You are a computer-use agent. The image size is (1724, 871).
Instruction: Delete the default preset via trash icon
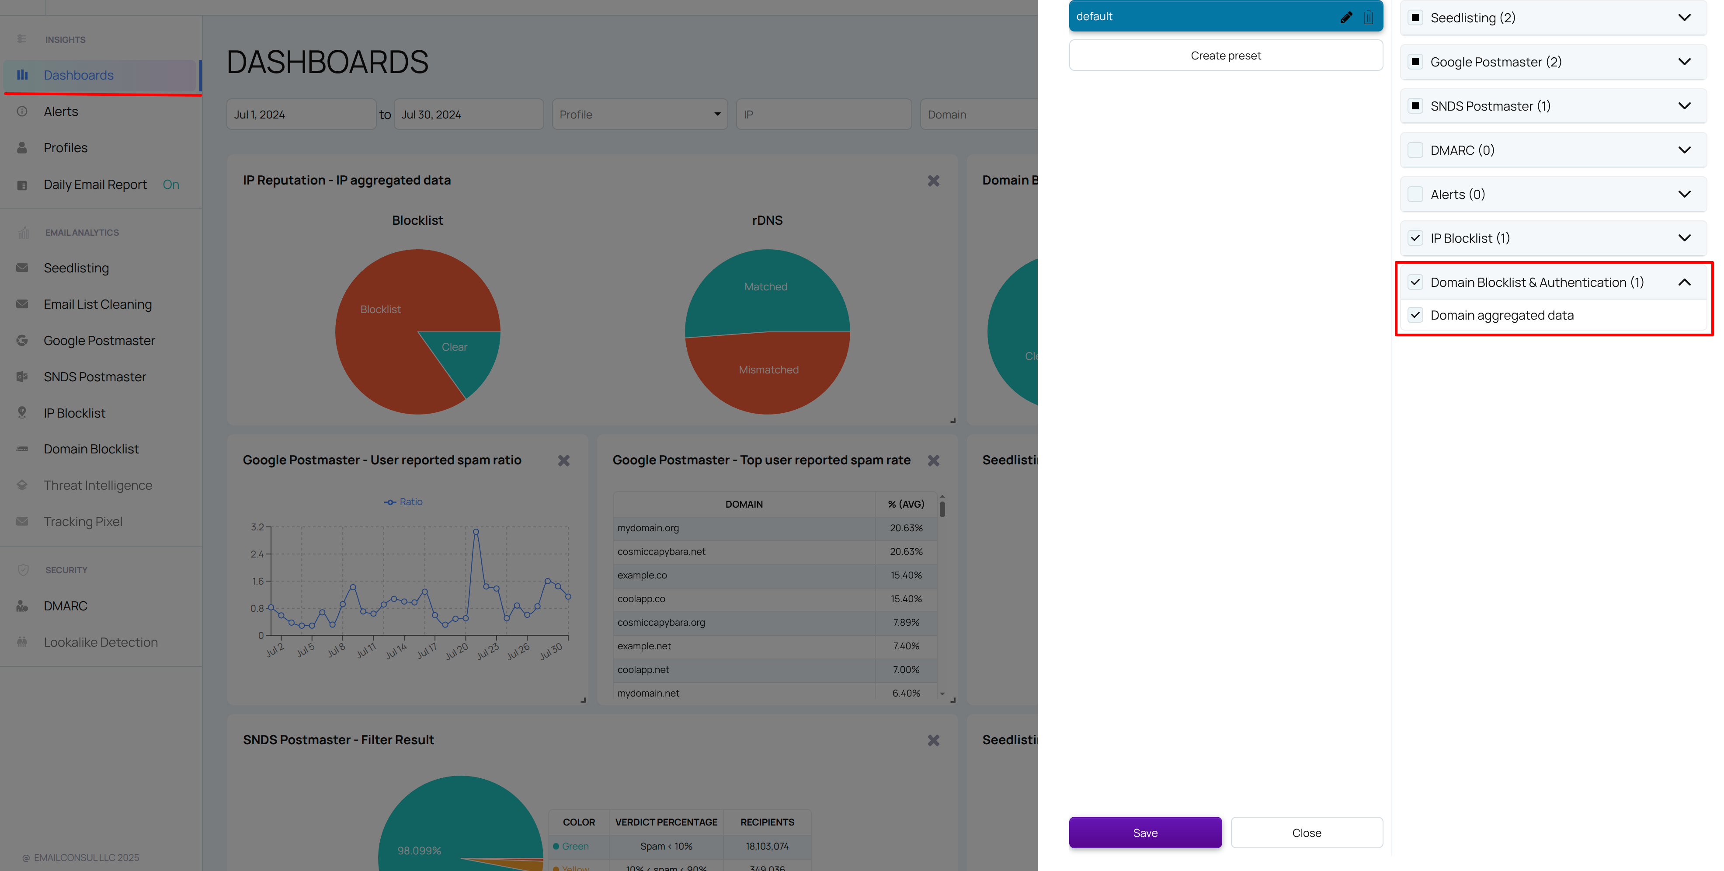click(1369, 17)
